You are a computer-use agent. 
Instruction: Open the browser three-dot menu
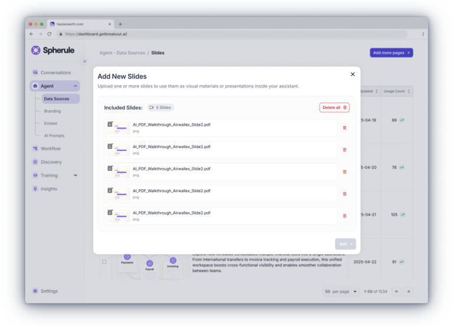pos(423,34)
